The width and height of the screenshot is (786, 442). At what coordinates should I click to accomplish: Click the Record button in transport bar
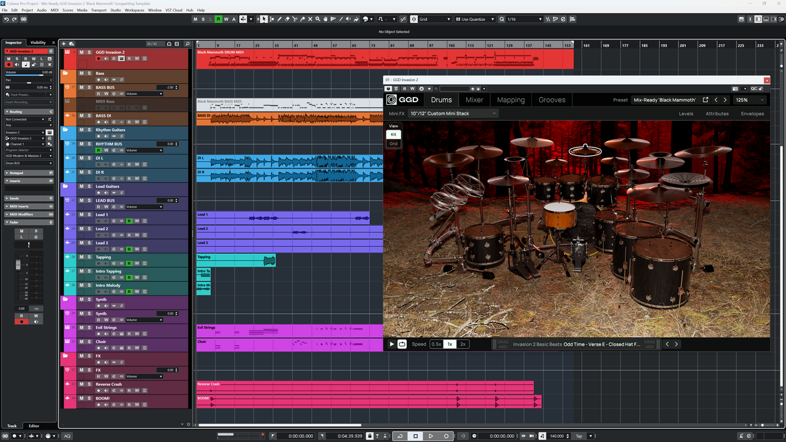[x=446, y=435]
